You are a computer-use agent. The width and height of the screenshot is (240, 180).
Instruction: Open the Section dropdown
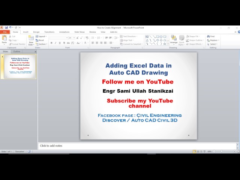coord(41,44)
